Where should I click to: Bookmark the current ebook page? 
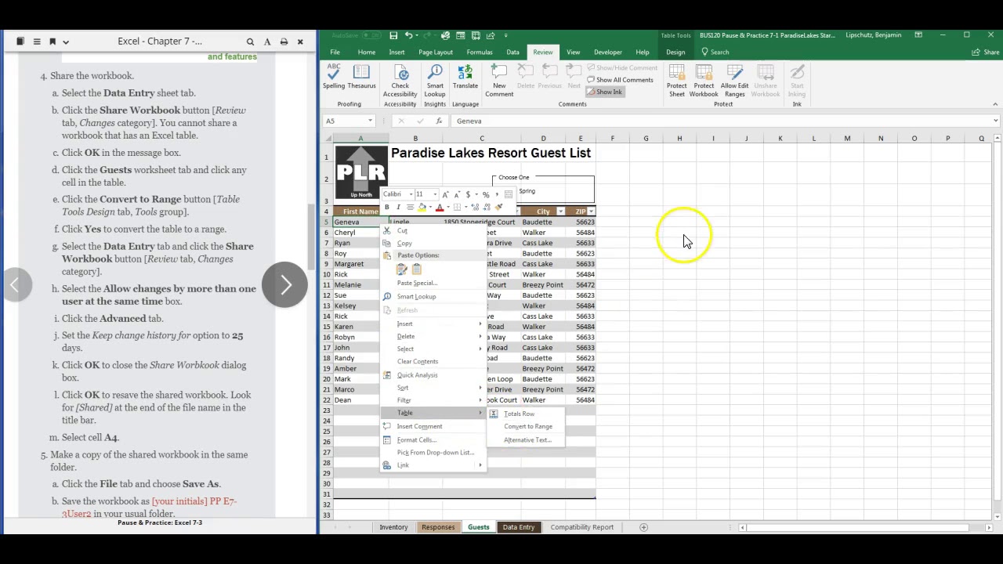click(x=53, y=42)
